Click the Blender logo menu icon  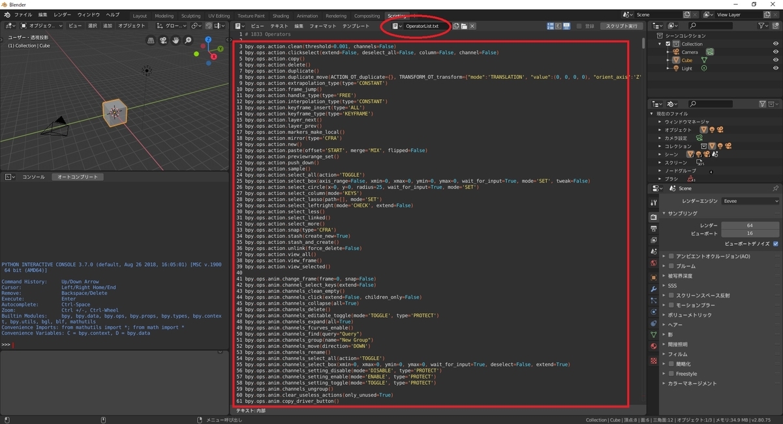click(7, 14)
